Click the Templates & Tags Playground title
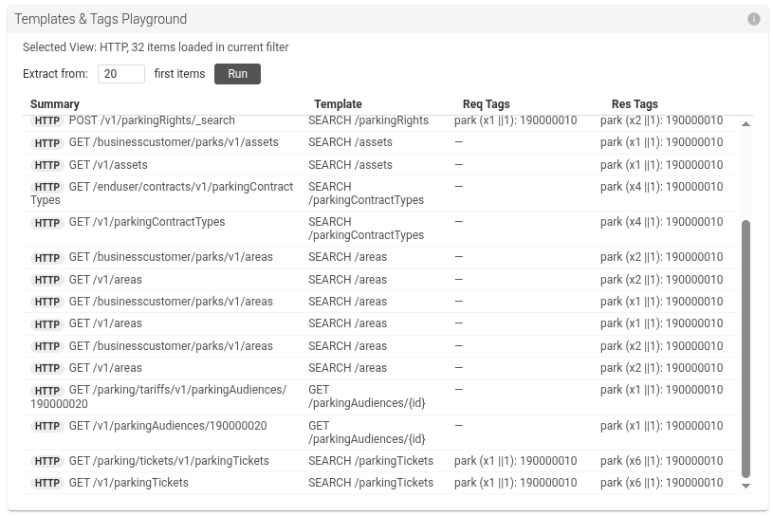Screen dimensions: 773x516 click(x=101, y=19)
